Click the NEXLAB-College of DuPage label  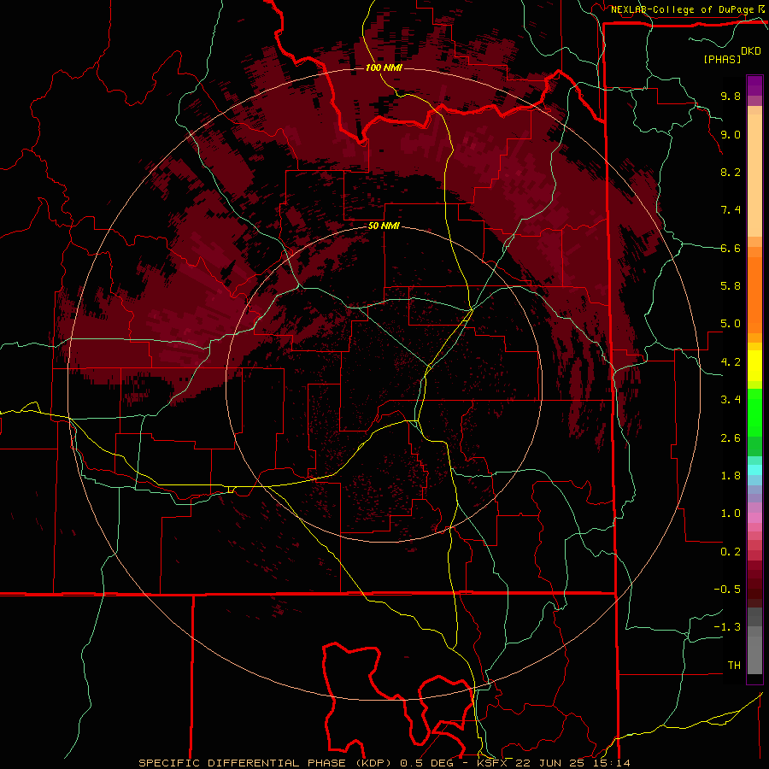[683, 9]
